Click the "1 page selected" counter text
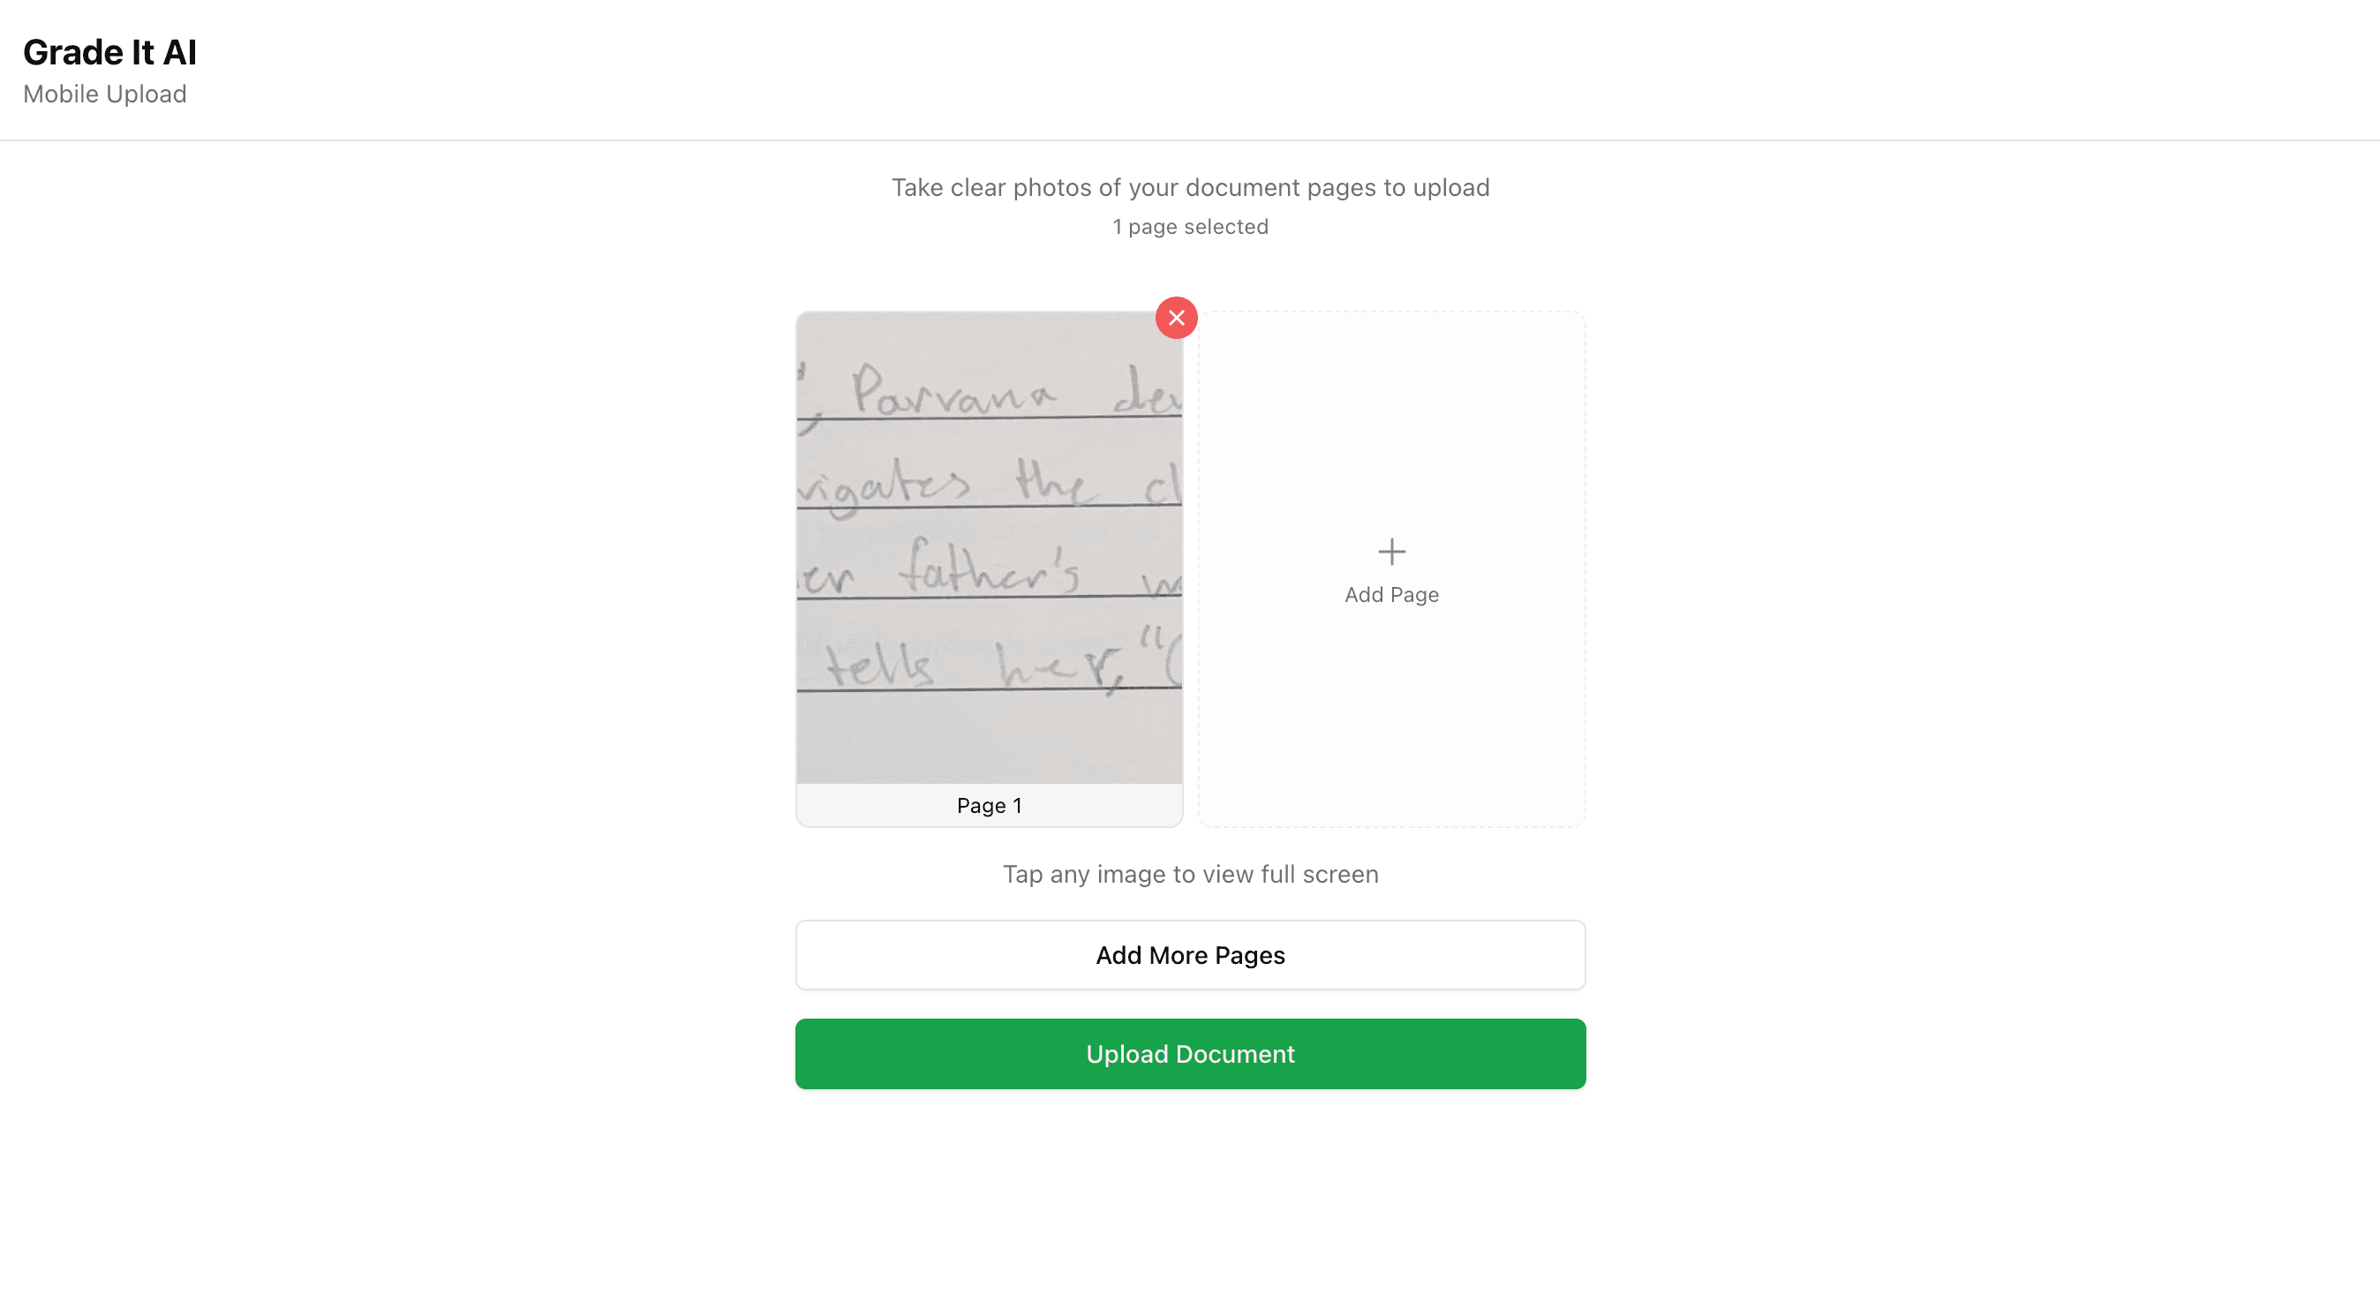Screen dimensions: 2380x1294 1190,227
